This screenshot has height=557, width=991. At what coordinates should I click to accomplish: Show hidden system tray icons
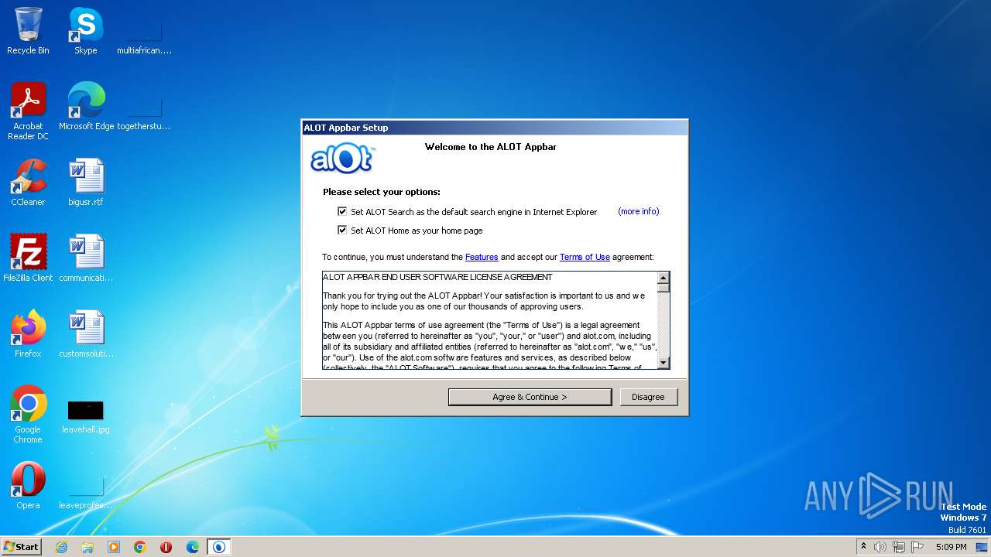[863, 547]
